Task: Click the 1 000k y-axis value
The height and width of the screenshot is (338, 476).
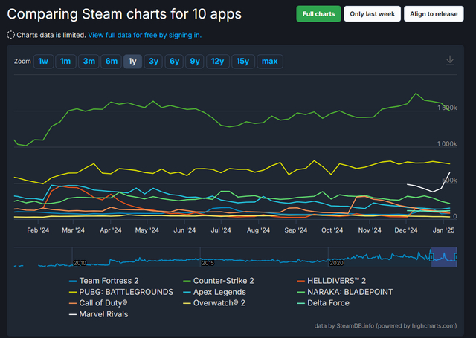Action: (x=447, y=144)
